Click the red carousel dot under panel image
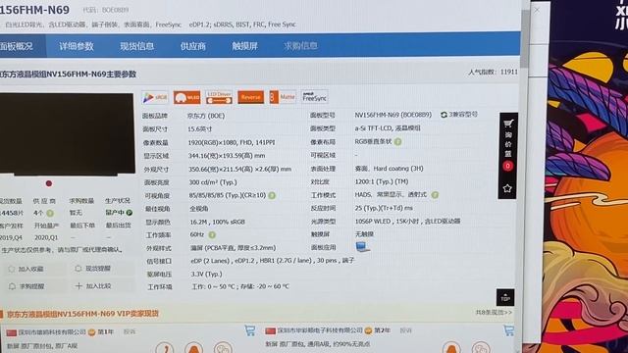The image size is (628, 353). pos(49,183)
